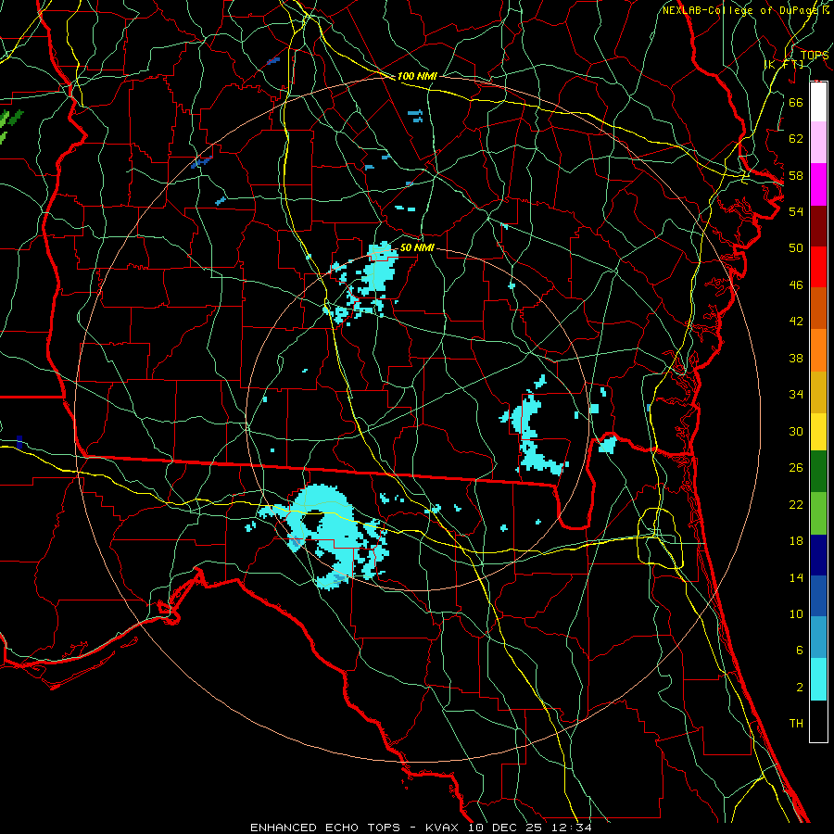
Task: Select the light green legend swatch
Action: (818, 513)
